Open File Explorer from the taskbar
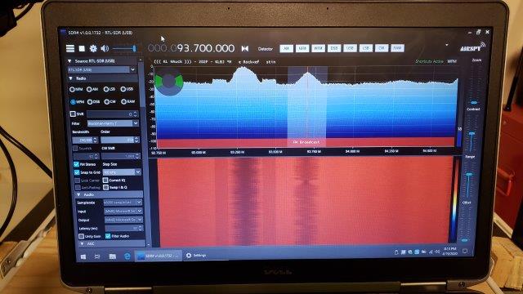Screen dimensions: 523x294 113,256
